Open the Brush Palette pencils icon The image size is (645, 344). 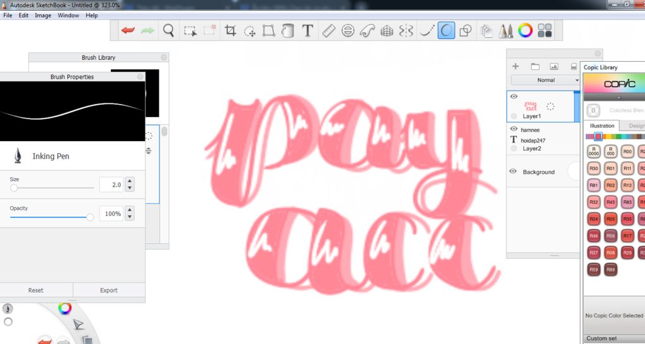coord(506,31)
